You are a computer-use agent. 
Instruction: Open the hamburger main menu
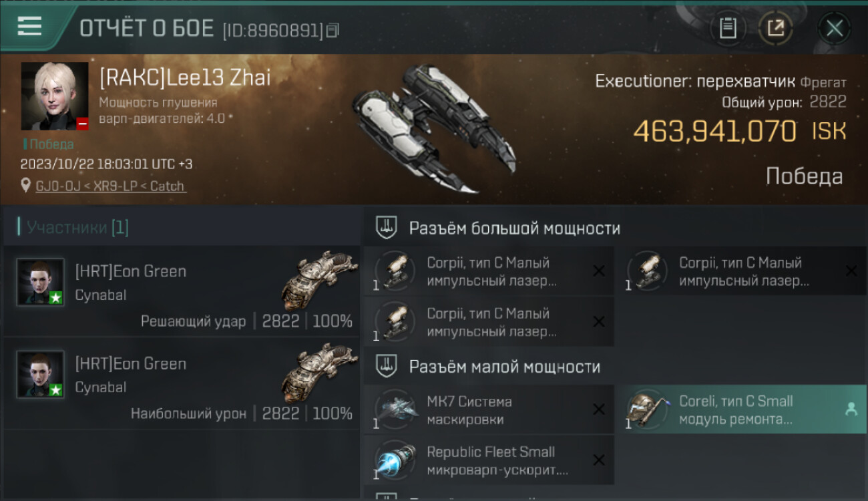[29, 27]
